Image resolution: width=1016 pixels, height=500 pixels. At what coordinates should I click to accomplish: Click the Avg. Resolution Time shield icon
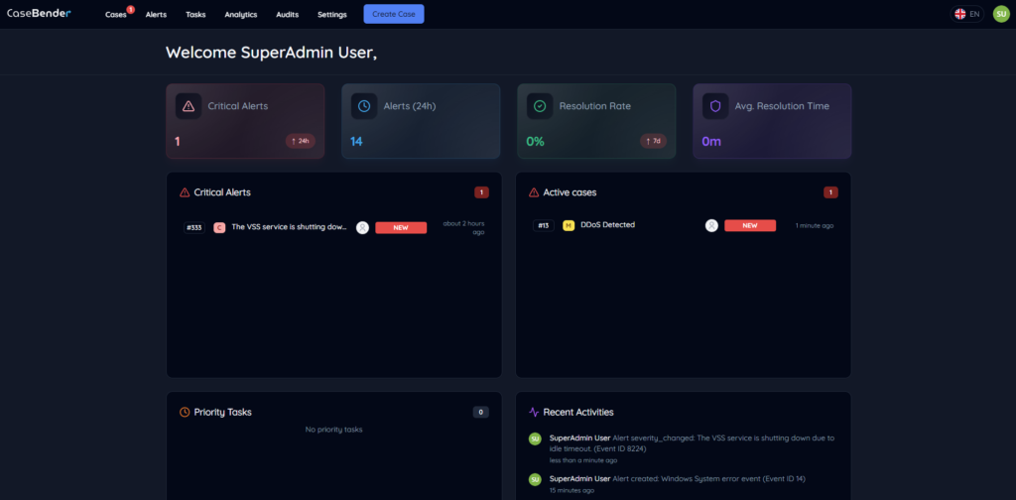715,106
